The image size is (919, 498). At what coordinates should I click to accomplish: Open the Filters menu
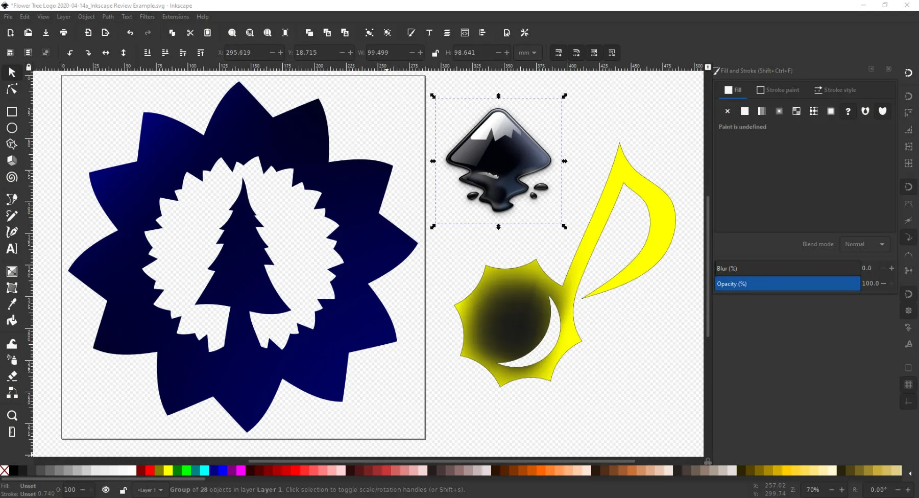(147, 17)
